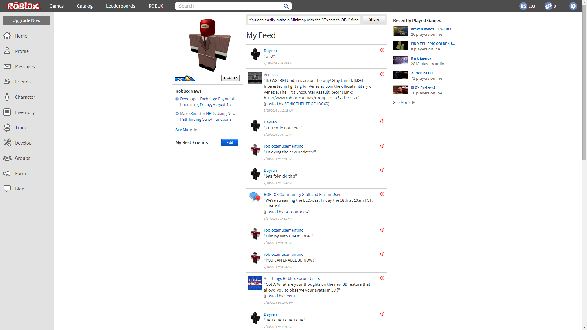
Task: Click the Share status button
Action: [374, 20]
